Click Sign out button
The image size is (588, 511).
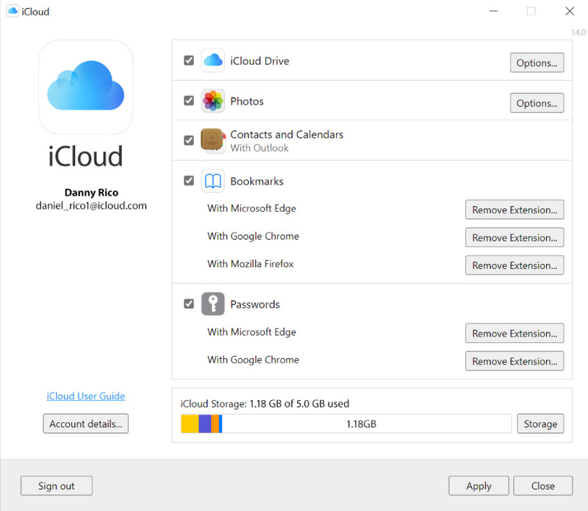coord(57,485)
